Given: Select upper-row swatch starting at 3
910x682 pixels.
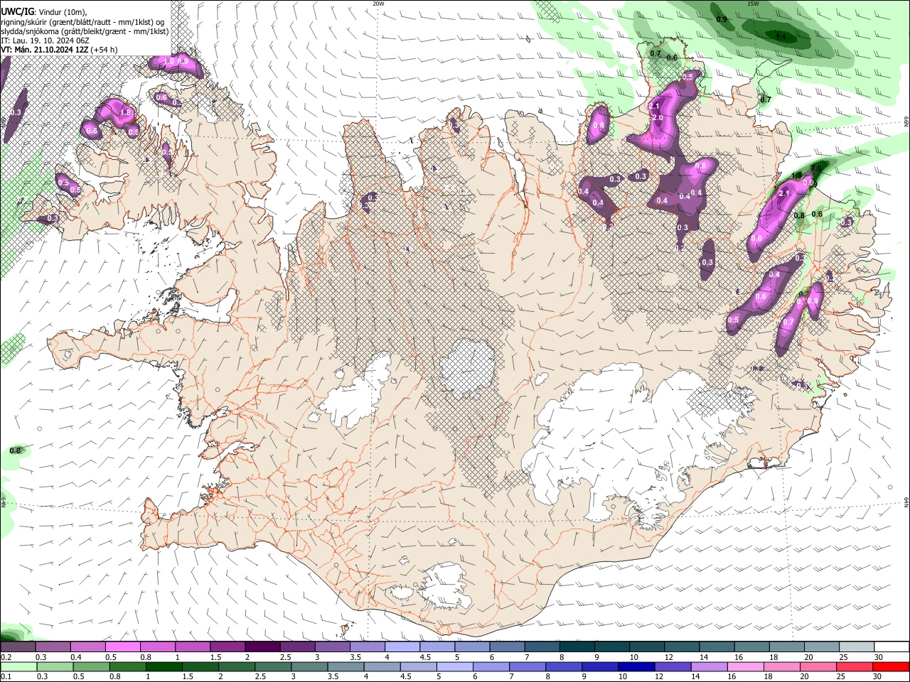Looking at the screenshot, I should (x=331, y=647).
